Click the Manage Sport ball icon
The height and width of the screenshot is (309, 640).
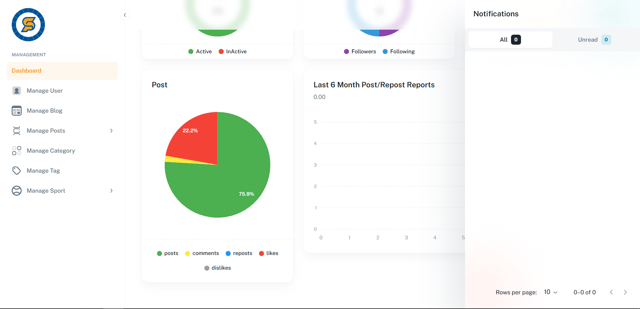point(17,191)
